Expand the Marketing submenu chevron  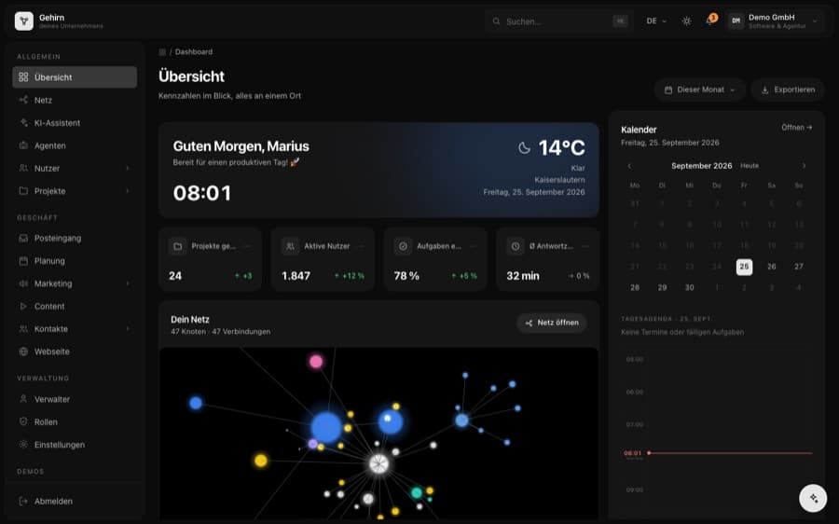(128, 283)
